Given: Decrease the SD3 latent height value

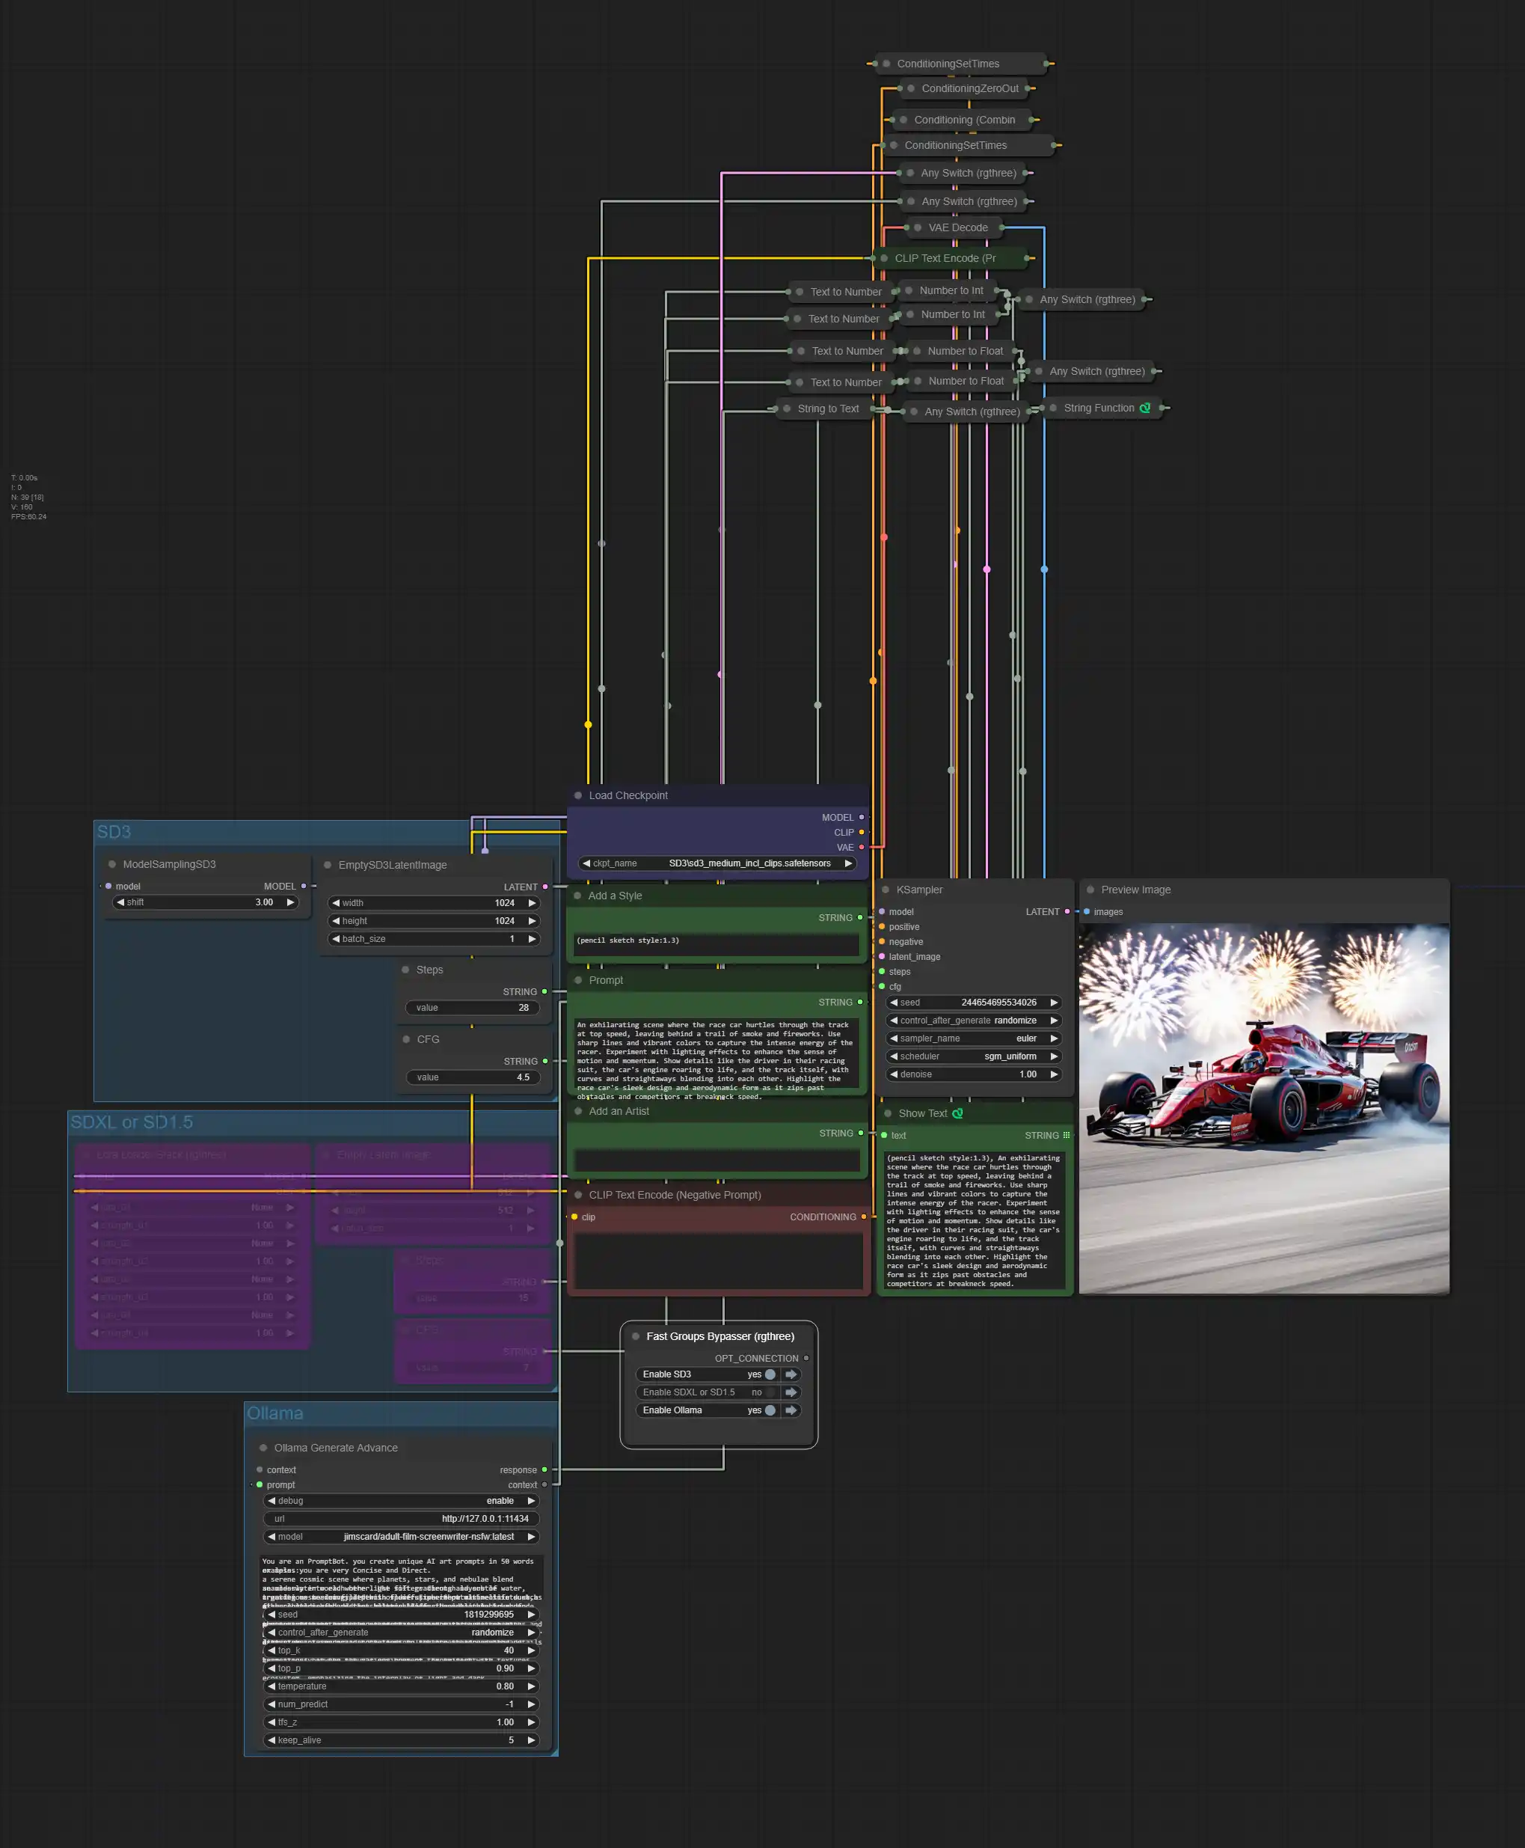Looking at the screenshot, I should (336, 921).
